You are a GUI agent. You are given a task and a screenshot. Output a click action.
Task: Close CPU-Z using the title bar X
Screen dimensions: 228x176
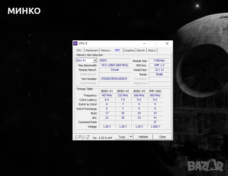point(167,43)
